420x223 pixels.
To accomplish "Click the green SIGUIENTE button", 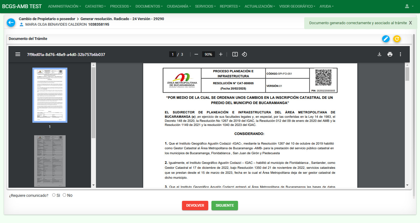I will (225, 206).
